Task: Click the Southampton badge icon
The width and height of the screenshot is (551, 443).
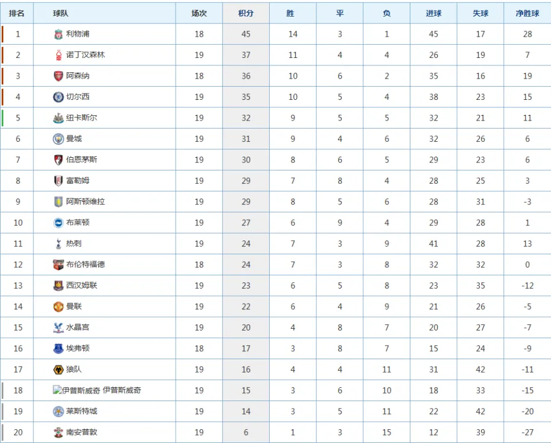Action: (59, 433)
